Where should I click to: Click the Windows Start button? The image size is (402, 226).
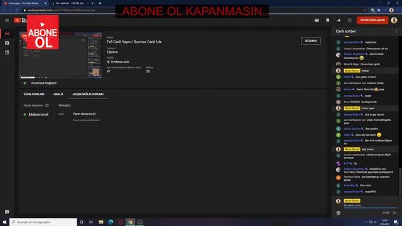[x=4, y=222]
